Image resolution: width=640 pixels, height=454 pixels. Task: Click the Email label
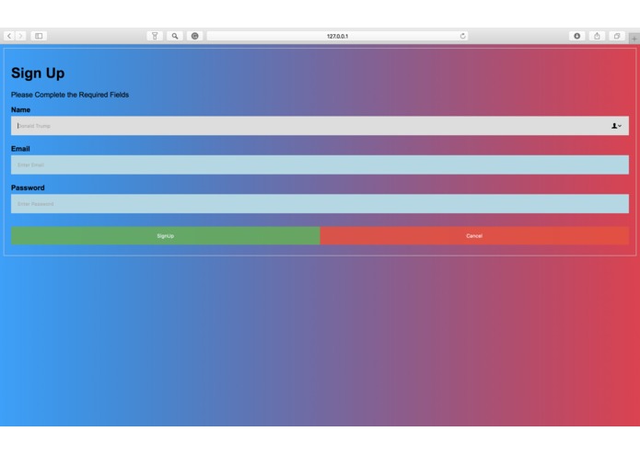pos(20,149)
